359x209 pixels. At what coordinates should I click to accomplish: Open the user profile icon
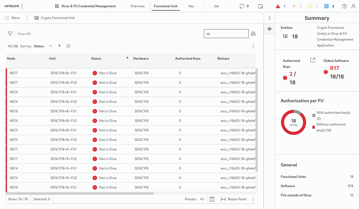click(353, 6)
